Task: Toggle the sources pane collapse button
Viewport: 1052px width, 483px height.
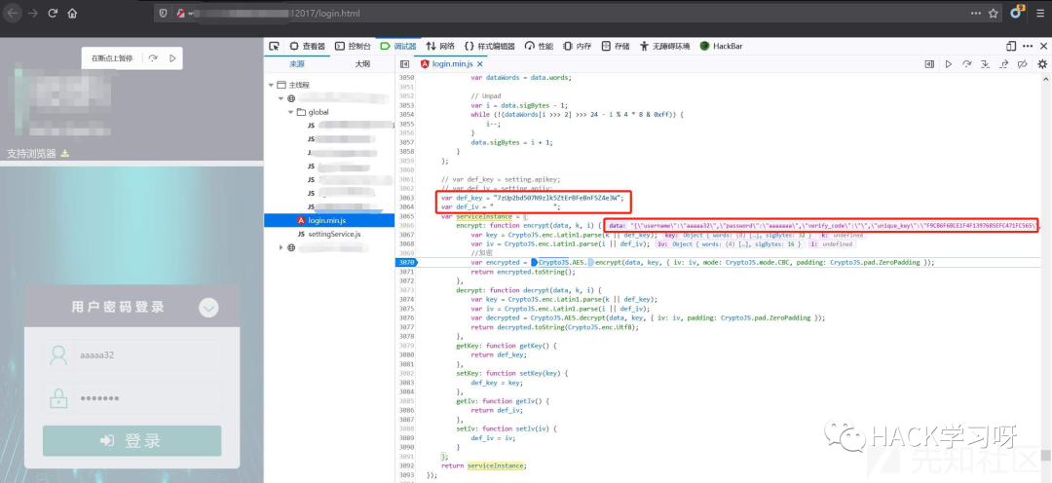Action: click(405, 64)
